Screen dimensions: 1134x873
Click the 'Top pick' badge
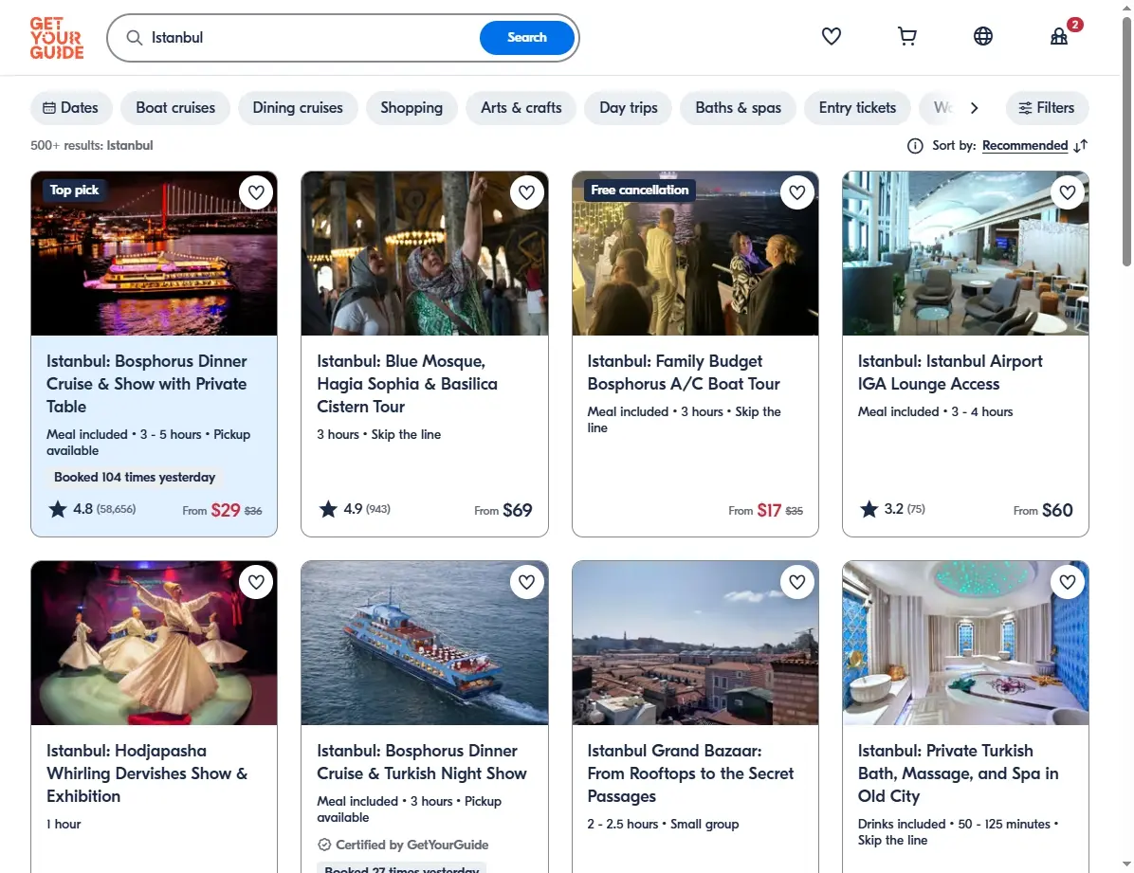(75, 191)
